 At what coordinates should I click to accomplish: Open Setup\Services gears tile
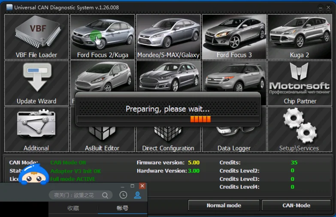click(x=300, y=130)
